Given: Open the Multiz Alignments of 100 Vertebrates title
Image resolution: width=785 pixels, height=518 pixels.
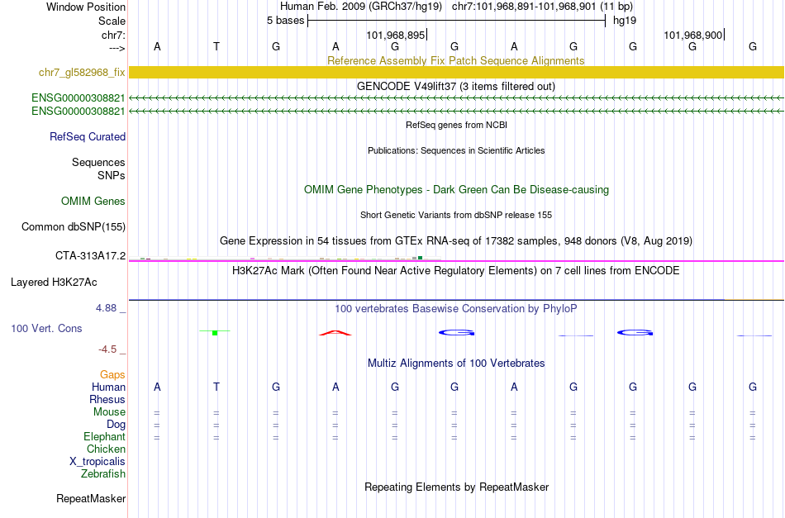Looking at the screenshot, I should point(456,364).
